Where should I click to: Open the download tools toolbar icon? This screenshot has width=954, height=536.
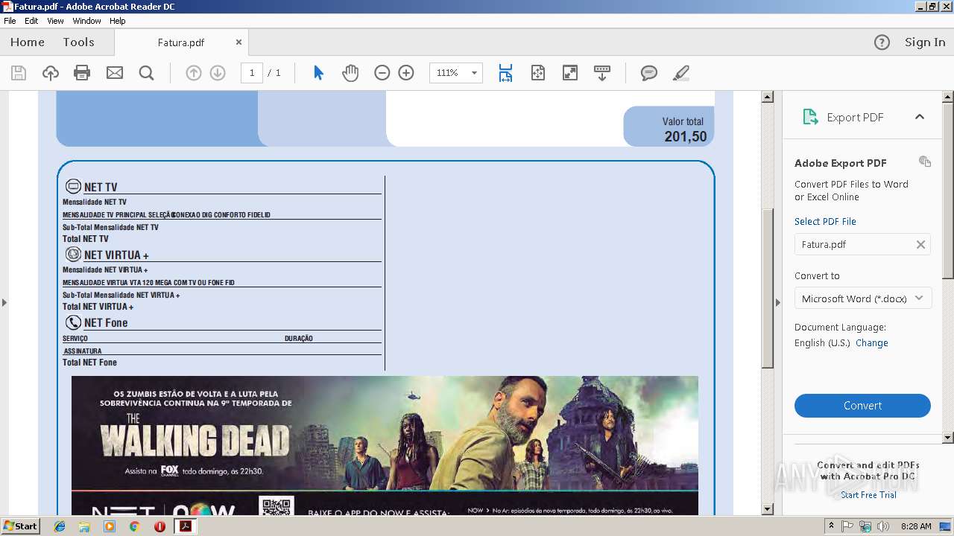click(602, 73)
